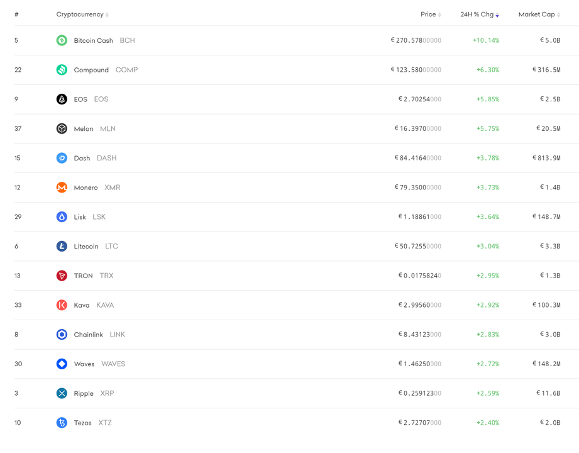Screen dimensions: 579x453
Task: Open the Litecoin name link
Action: 86,247
